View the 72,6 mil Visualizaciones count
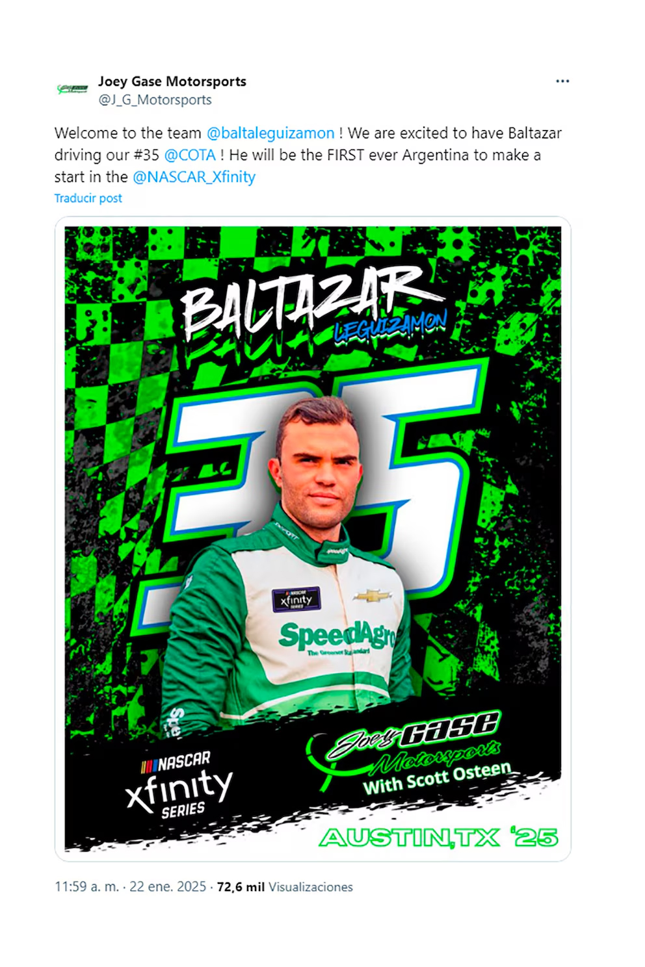 coord(285,886)
